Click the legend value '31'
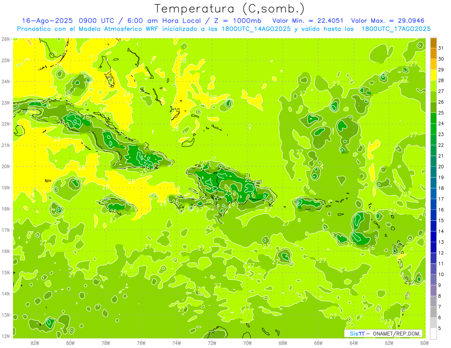The width and height of the screenshot is (451, 348). pyautogui.click(x=441, y=48)
